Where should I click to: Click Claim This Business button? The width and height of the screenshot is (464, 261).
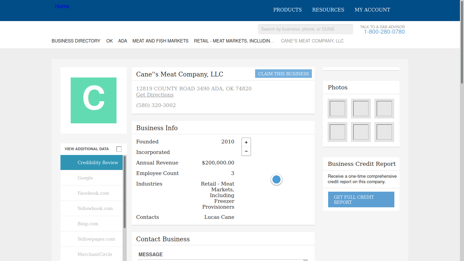click(x=283, y=74)
